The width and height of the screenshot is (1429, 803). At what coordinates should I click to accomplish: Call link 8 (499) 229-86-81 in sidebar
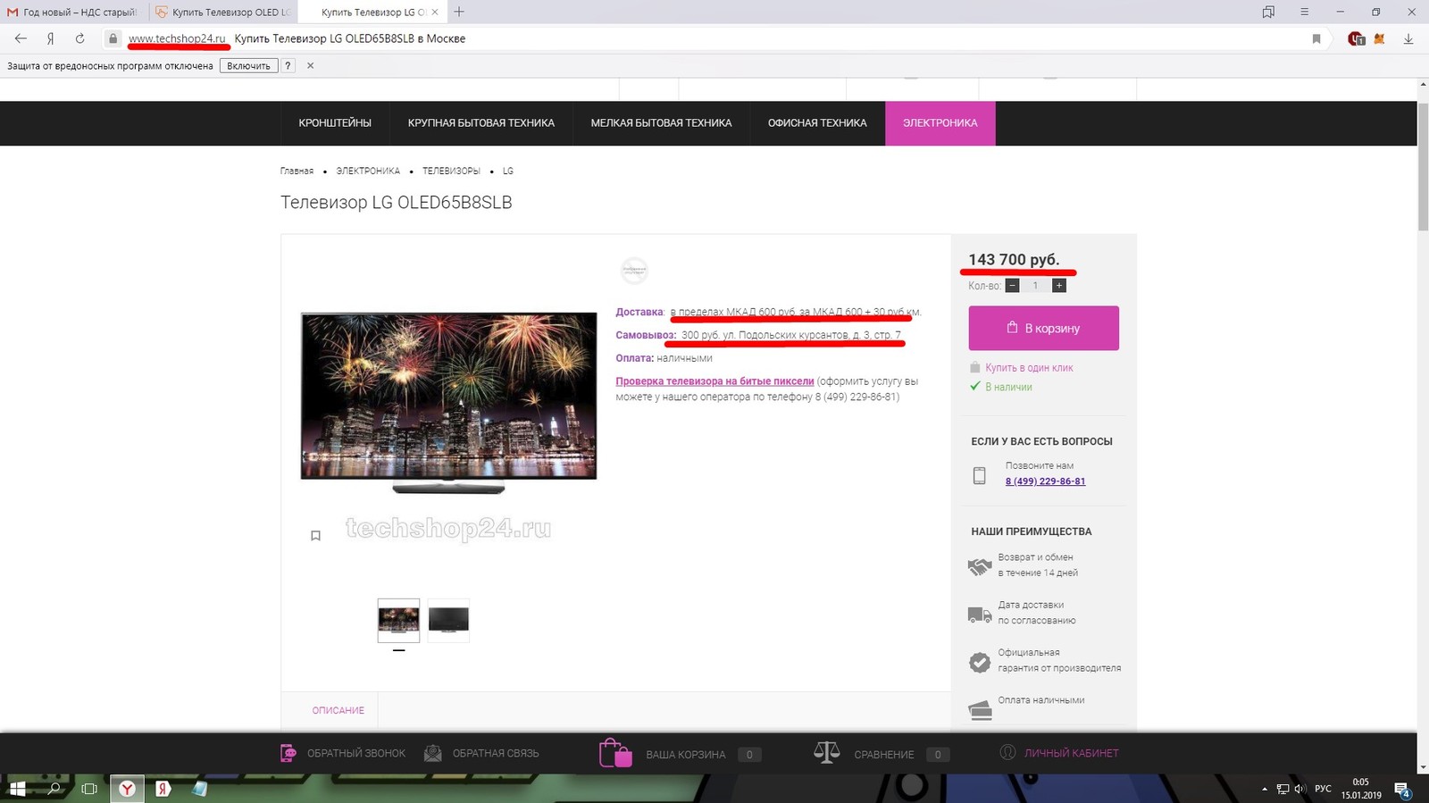pos(1045,481)
